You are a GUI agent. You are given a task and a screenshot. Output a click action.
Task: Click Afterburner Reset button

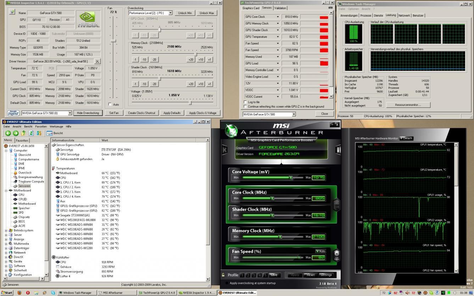311,275
